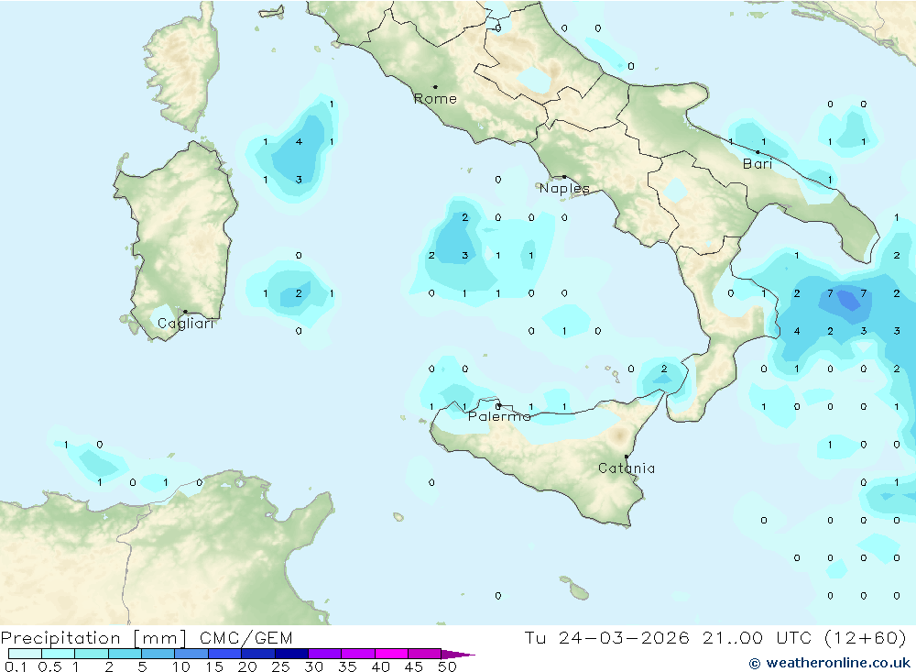Click the Rome city marker dot
This screenshot has width=916, height=672.
pos(435,87)
